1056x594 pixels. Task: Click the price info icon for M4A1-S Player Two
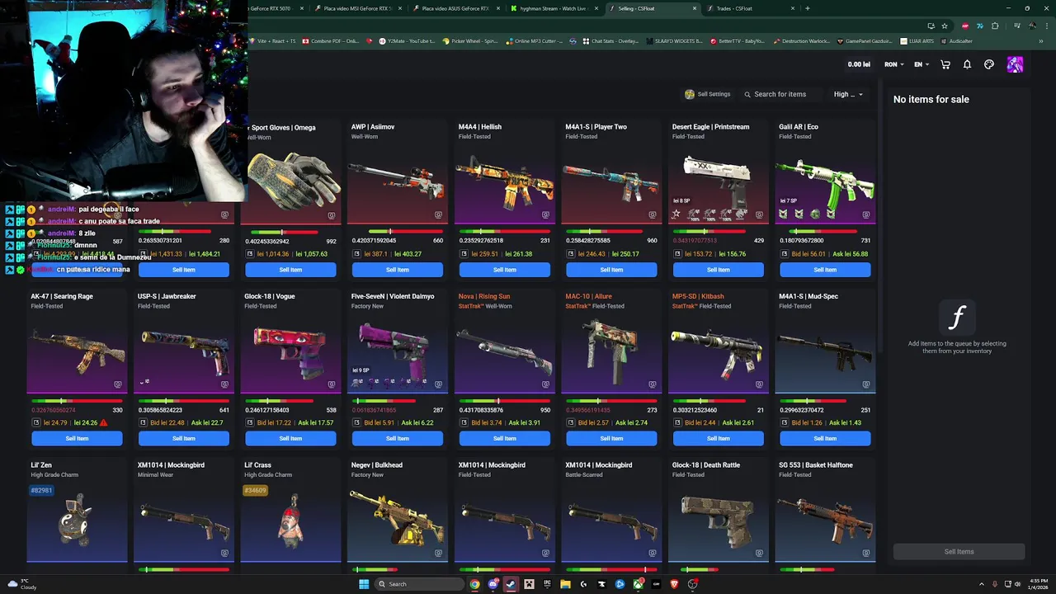[x=571, y=254]
